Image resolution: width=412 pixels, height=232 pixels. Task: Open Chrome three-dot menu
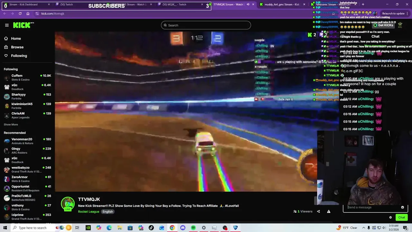407,14
